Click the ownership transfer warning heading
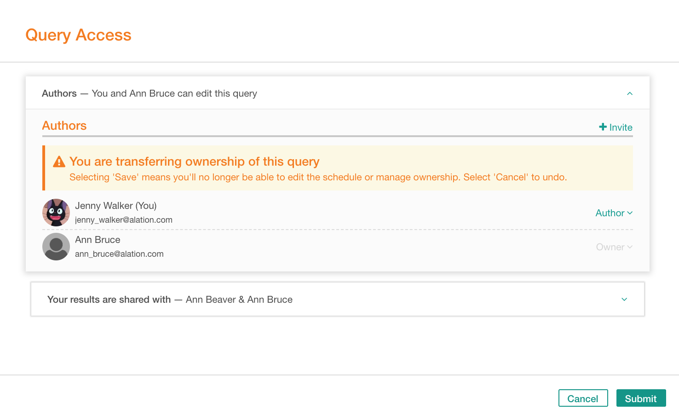This screenshot has height=415, width=679. [194, 161]
